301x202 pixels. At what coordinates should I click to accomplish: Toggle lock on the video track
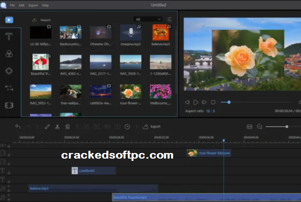point(9,155)
